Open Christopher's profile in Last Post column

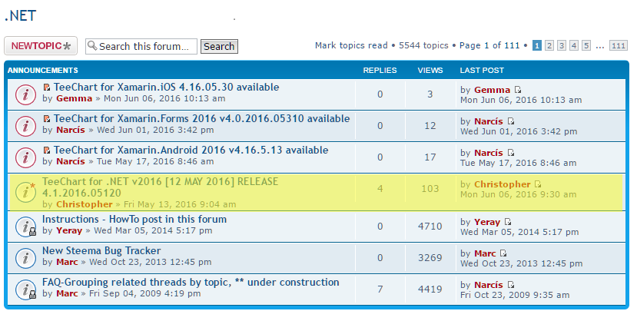click(x=502, y=184)
